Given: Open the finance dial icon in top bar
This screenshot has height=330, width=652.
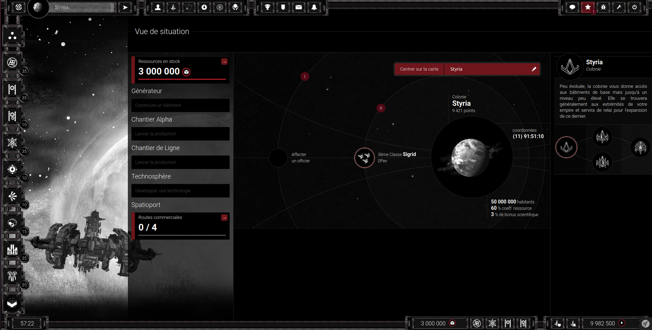Looking at the screenshot, I should (x=204, y=7).
